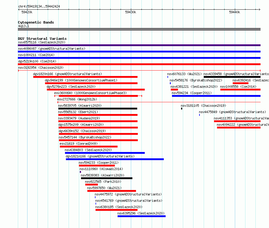The width and height of the screenshot is (269, 228).
Task: Open the nsv3393479 (Audano2019) variant
Action: coord(79,118)
